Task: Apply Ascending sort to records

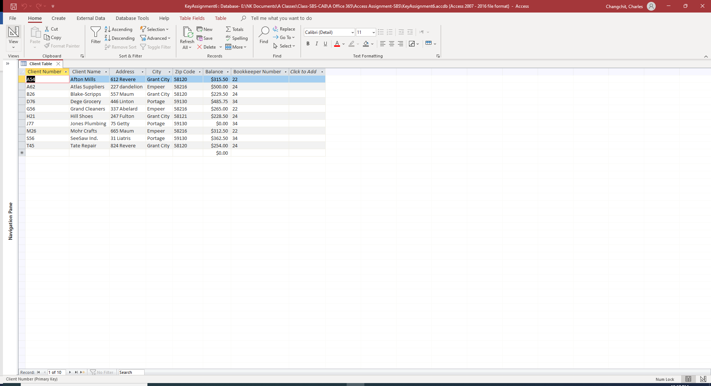Action: (x=118, y=29)
